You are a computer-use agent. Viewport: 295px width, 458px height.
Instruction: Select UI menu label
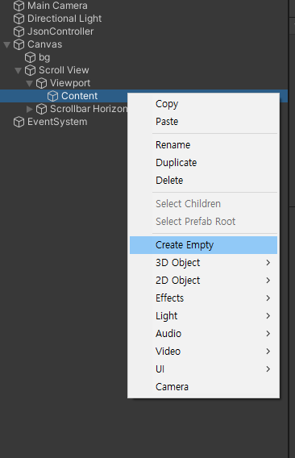160,369
